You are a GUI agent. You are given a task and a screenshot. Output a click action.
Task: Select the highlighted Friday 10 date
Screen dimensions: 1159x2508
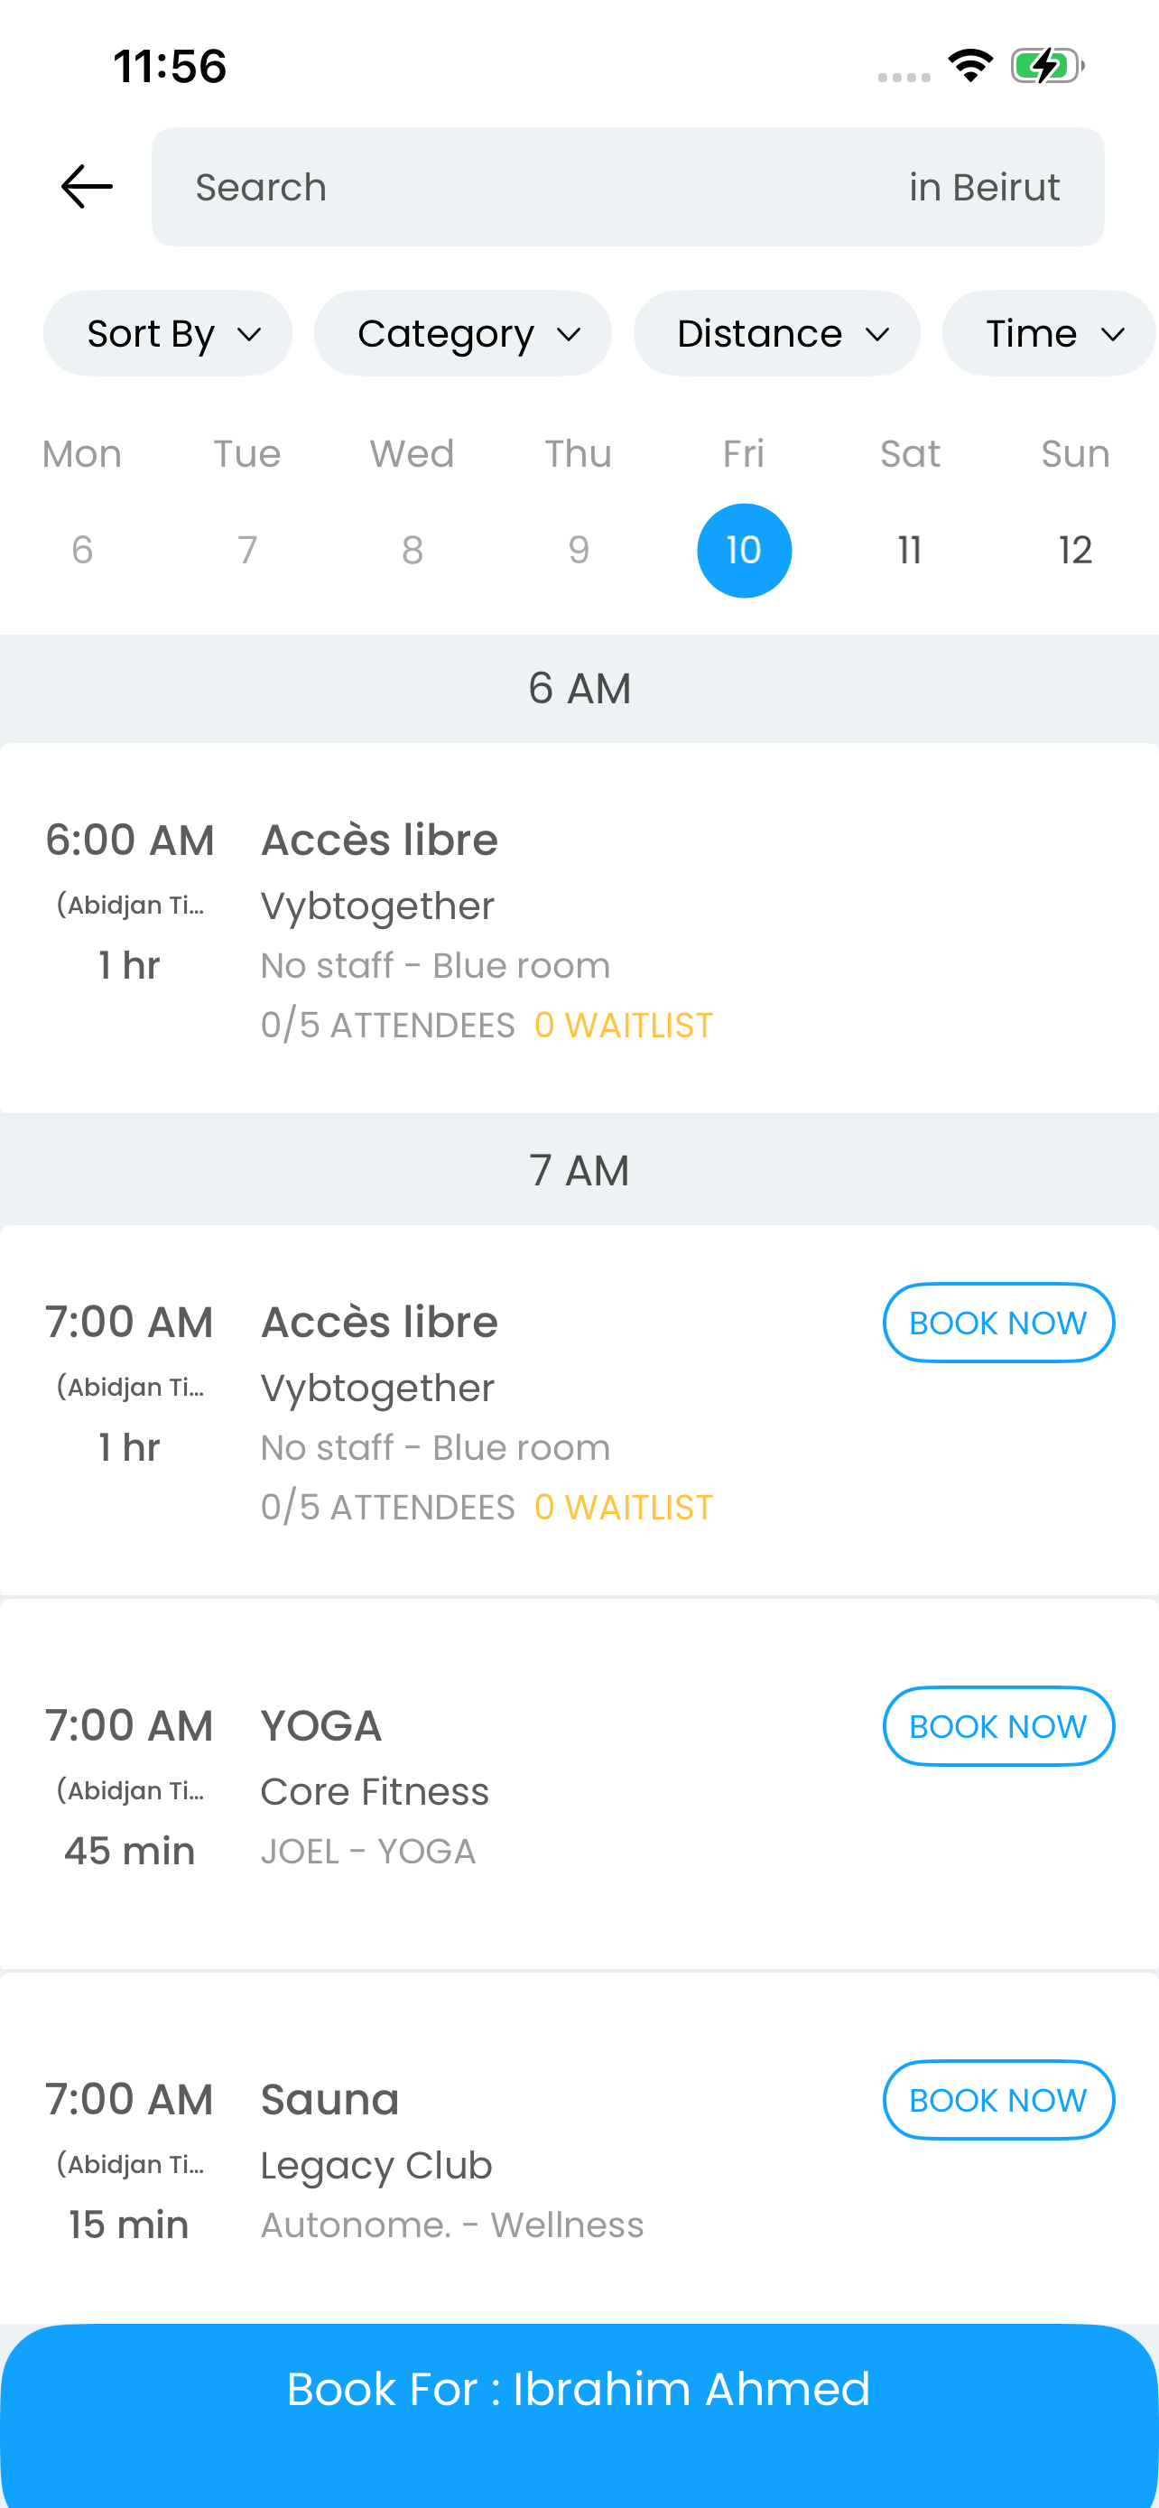pos(745,550)
